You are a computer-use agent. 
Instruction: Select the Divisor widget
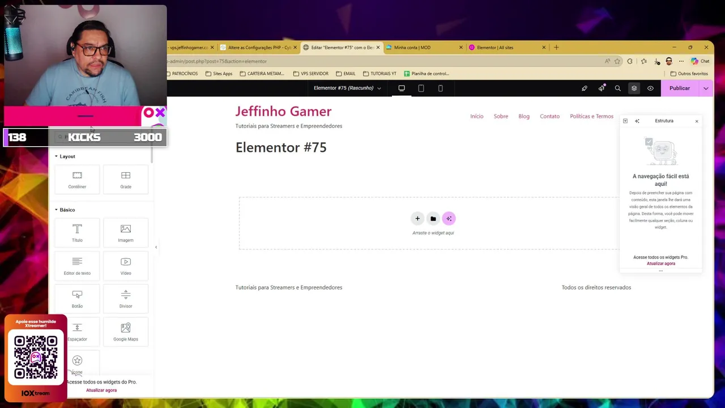pos(126,299)
